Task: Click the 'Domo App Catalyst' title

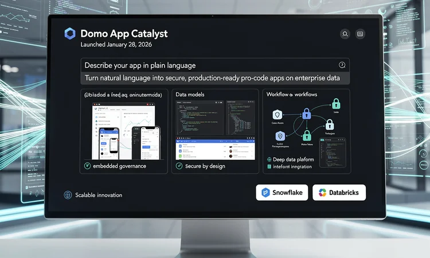Action: (x=124, y=33)
